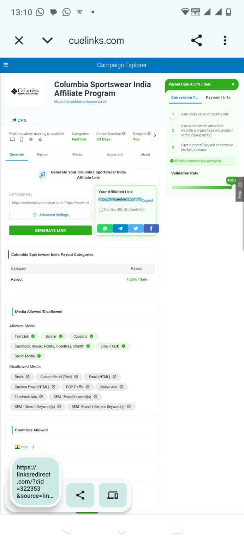Tap Android back navigation button
The width and height of the screenshot is (244, 543).
click(x=66, y=529)
